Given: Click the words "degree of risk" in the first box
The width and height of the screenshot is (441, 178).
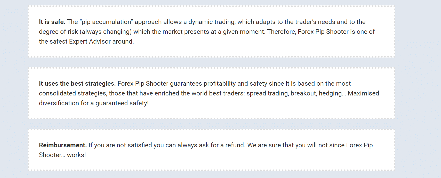Looking at the screenshot, I should pos(58,32).
